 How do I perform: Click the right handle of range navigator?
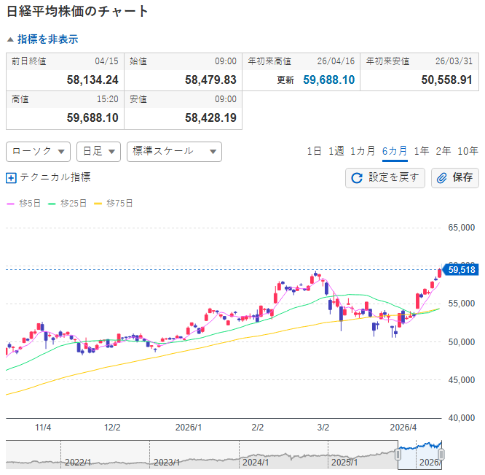click(x=441, y=455)
